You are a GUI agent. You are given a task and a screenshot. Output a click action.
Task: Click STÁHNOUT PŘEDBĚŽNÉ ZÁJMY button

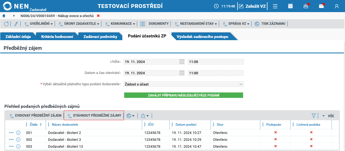click(x=94, y=116)
